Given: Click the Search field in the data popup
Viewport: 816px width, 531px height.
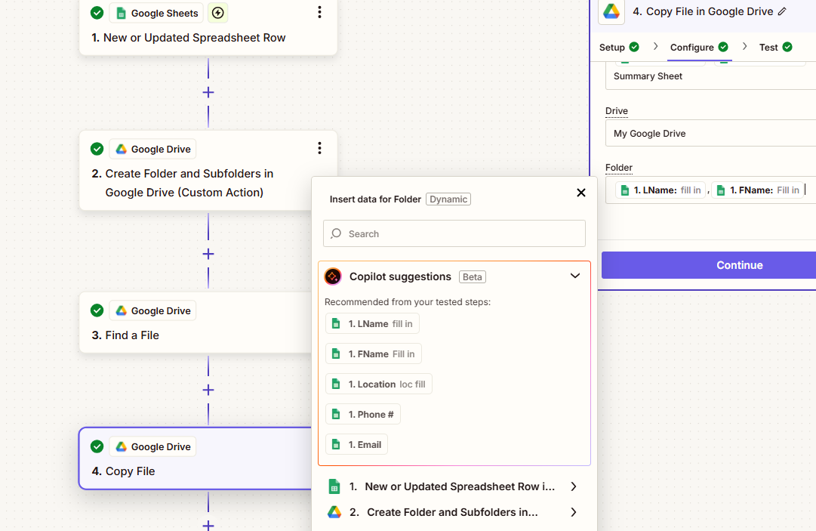Looking at the screenshot, I should [x=454, y=233].
